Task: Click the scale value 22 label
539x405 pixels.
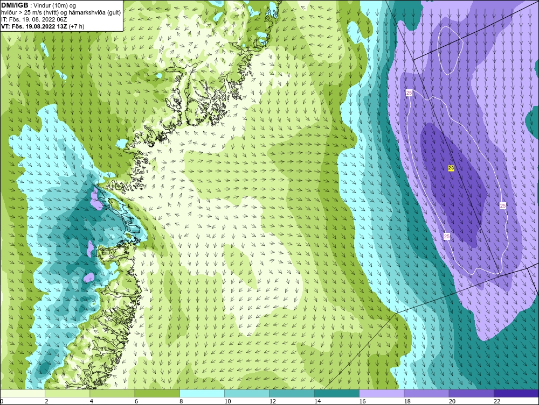Action: [x=497, y=401]
